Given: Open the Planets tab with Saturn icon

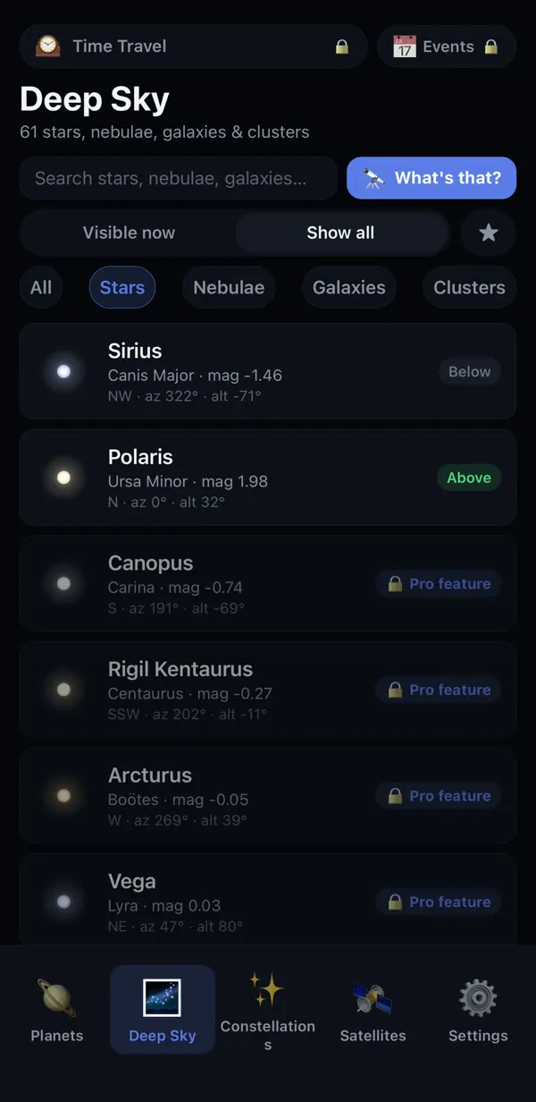Looking at the screenshot, I should click(x=57, y=998).
